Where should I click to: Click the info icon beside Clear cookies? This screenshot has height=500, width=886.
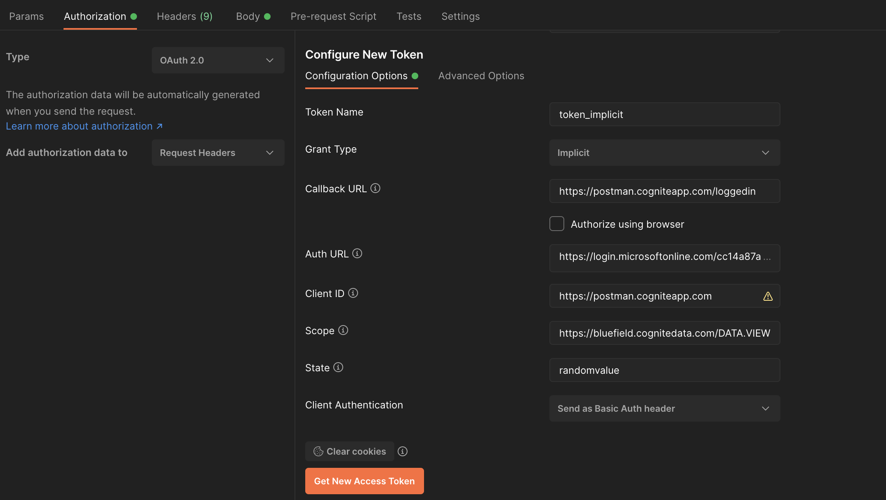[403, 451]
